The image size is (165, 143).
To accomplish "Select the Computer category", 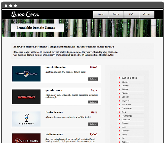I will coord(126,120).
